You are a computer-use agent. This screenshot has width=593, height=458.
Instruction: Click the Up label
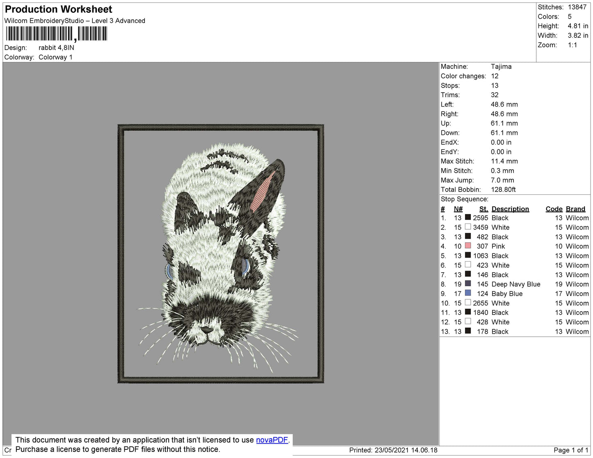446,123
